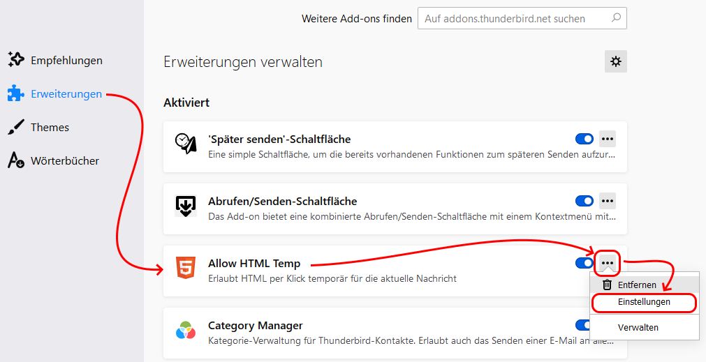The width and height of the screenshot is (706, 362).
Task: Open more options for Abrufen/Senden-Schaltfläche
Action: click(x=608, y=201)
